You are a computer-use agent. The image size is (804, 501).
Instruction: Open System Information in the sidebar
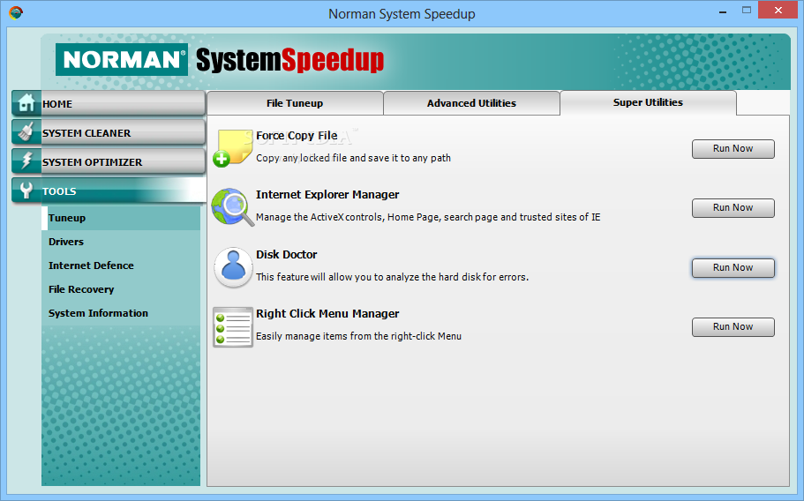pos(121,313)
